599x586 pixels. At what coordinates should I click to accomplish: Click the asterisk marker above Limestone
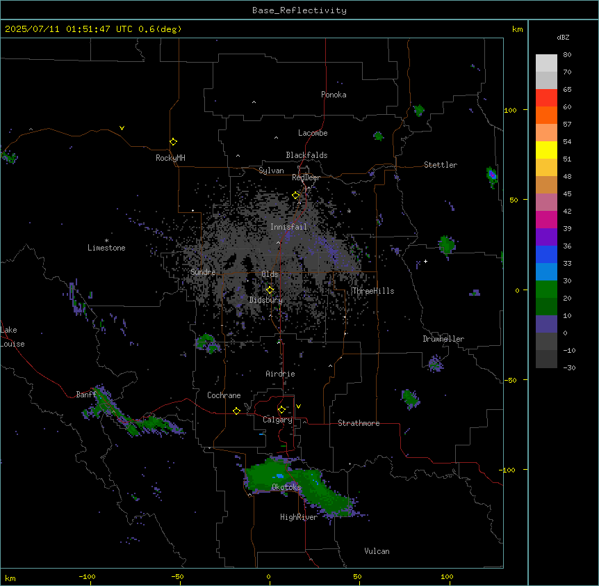click(x=106, y=241)
